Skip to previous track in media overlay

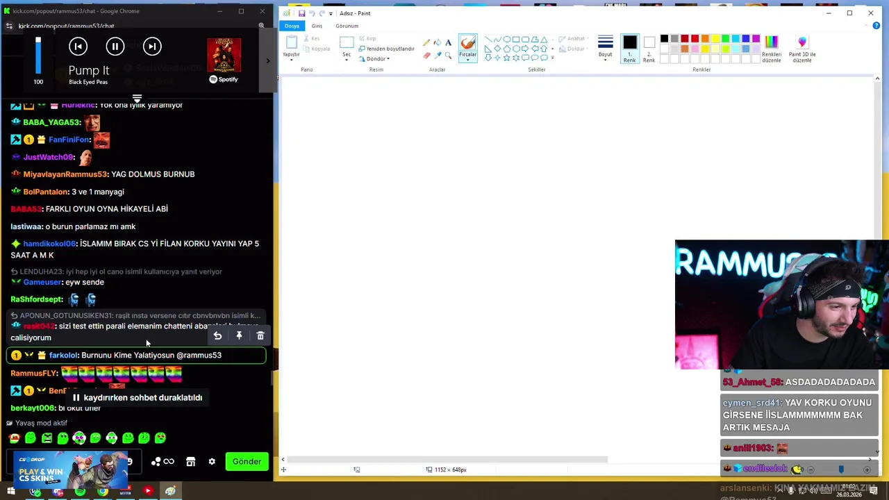[78, 47]
